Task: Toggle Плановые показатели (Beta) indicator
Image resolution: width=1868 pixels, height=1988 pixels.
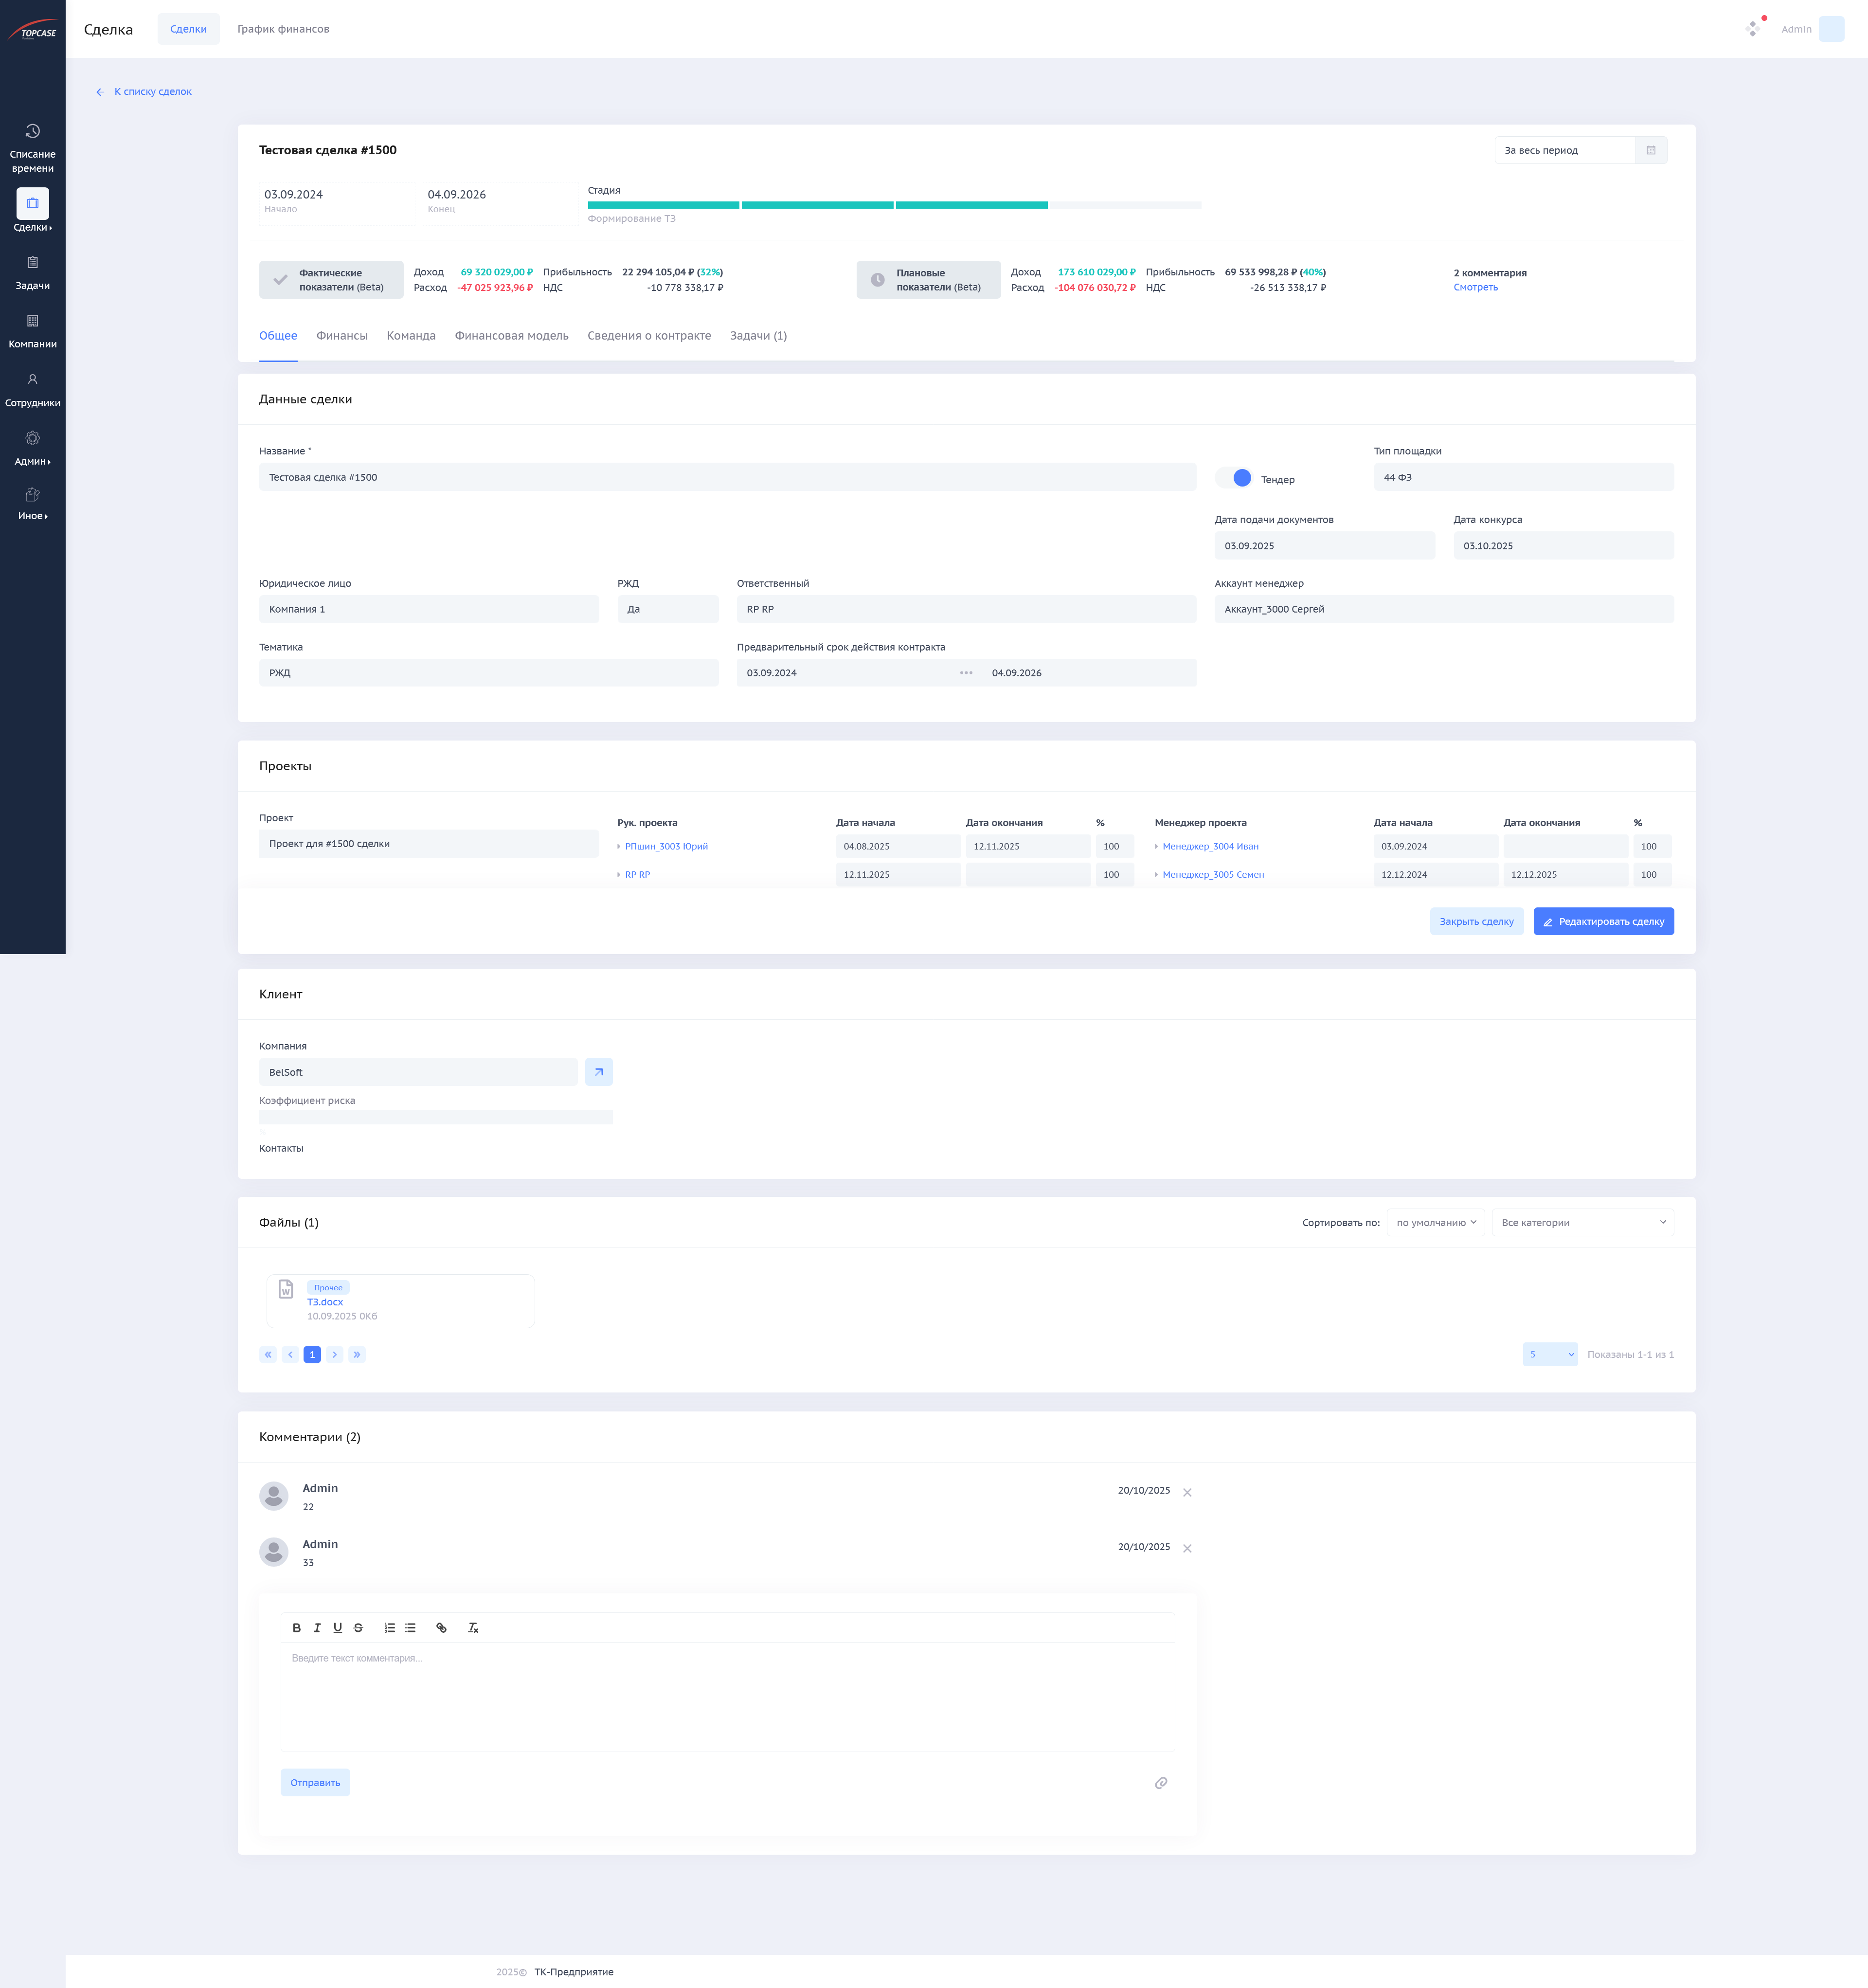Action: pyautogui.click(x=928, y=280)
